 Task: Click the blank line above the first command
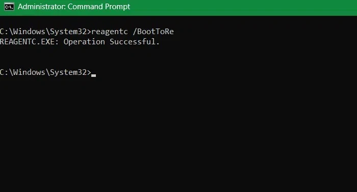click(x=178, y=21)
